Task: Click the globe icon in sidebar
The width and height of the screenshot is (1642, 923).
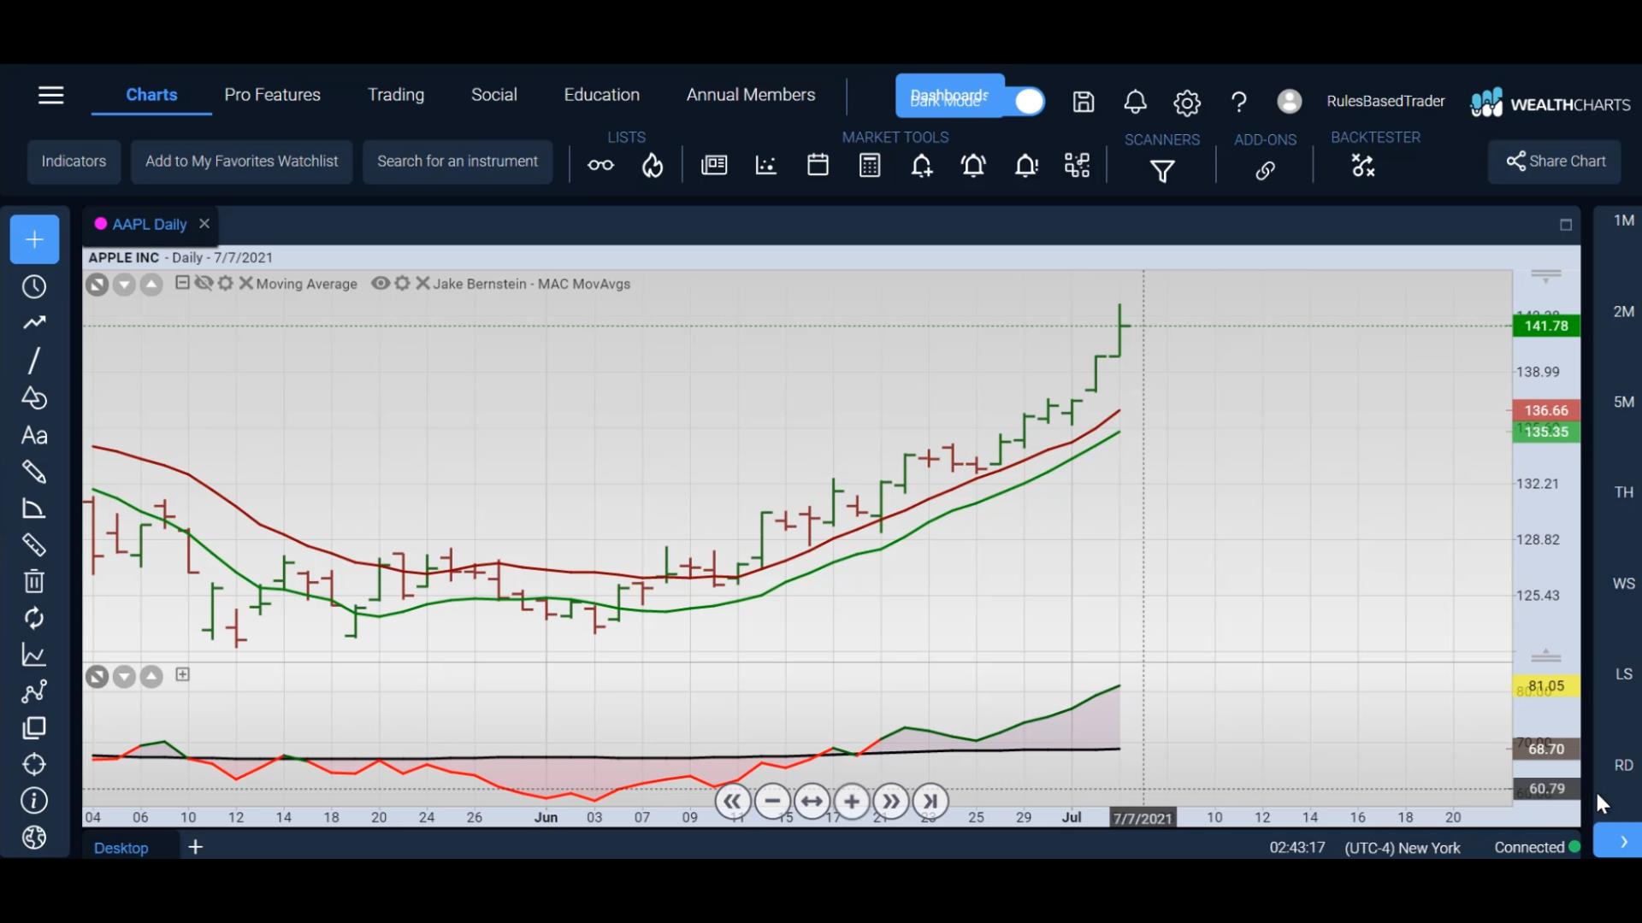Action: pos(34,838)
